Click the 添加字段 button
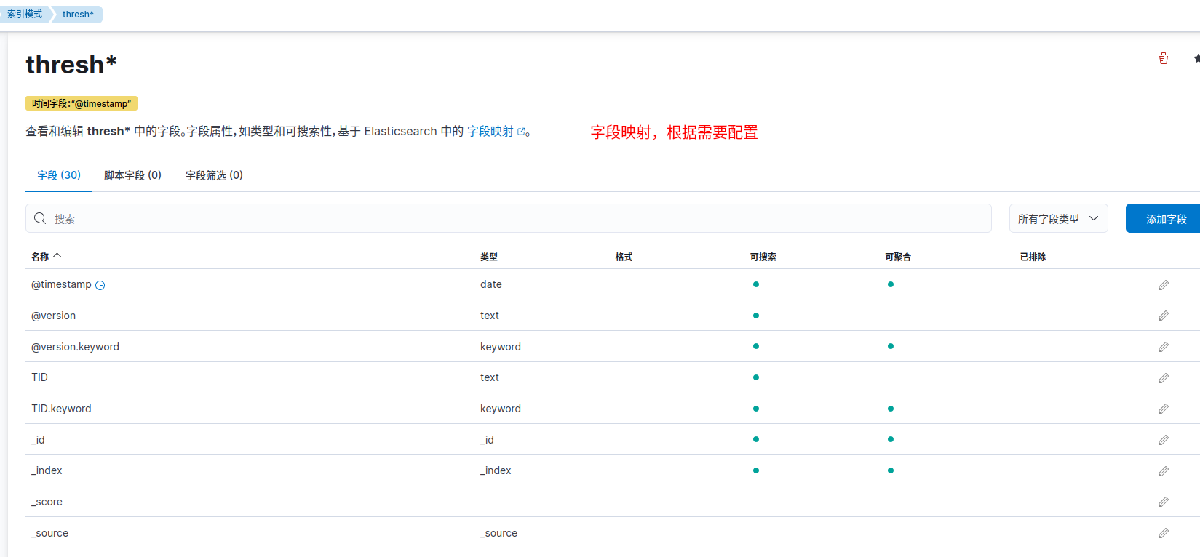Viewport: 1200px width, 557px height. (1163, 218)
